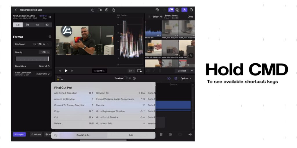The width and height of the screenshot is (297, 148).
Task: Open the Color Conversion Automatic dropdown
Action: (43, 74)
